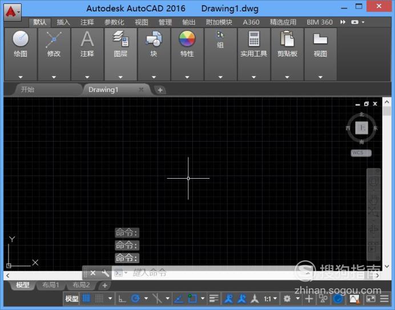Expand the ribbon tab overflow double arrows
395x310 pixels.
[343, 22]
